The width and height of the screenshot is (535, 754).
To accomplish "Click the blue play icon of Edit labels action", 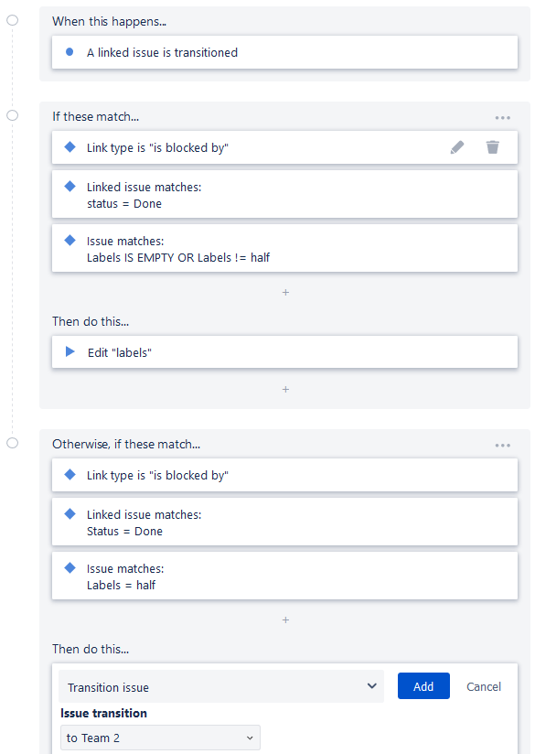I will coord(70,351).
